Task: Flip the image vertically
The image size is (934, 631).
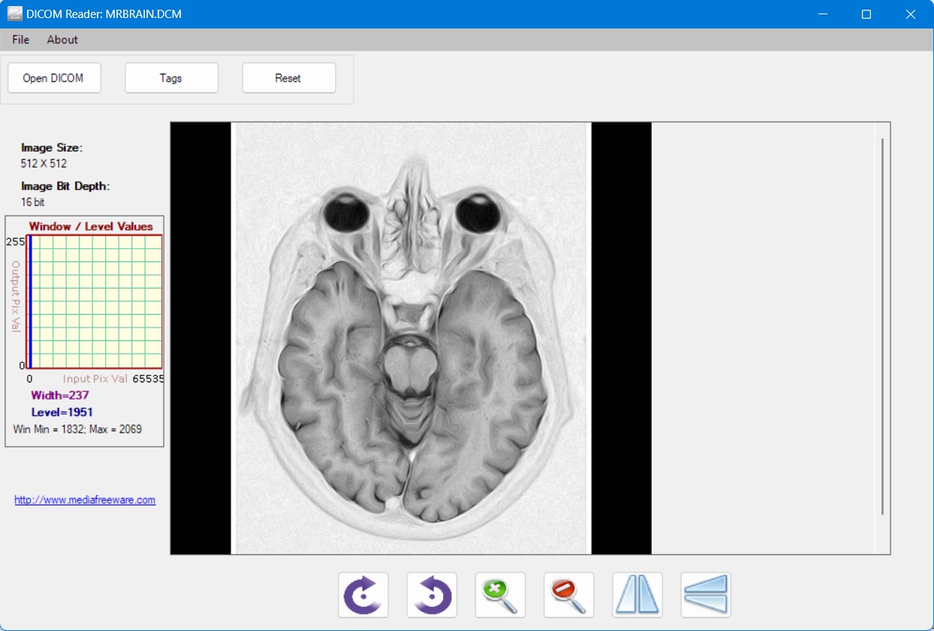Action: click(705, 595)
